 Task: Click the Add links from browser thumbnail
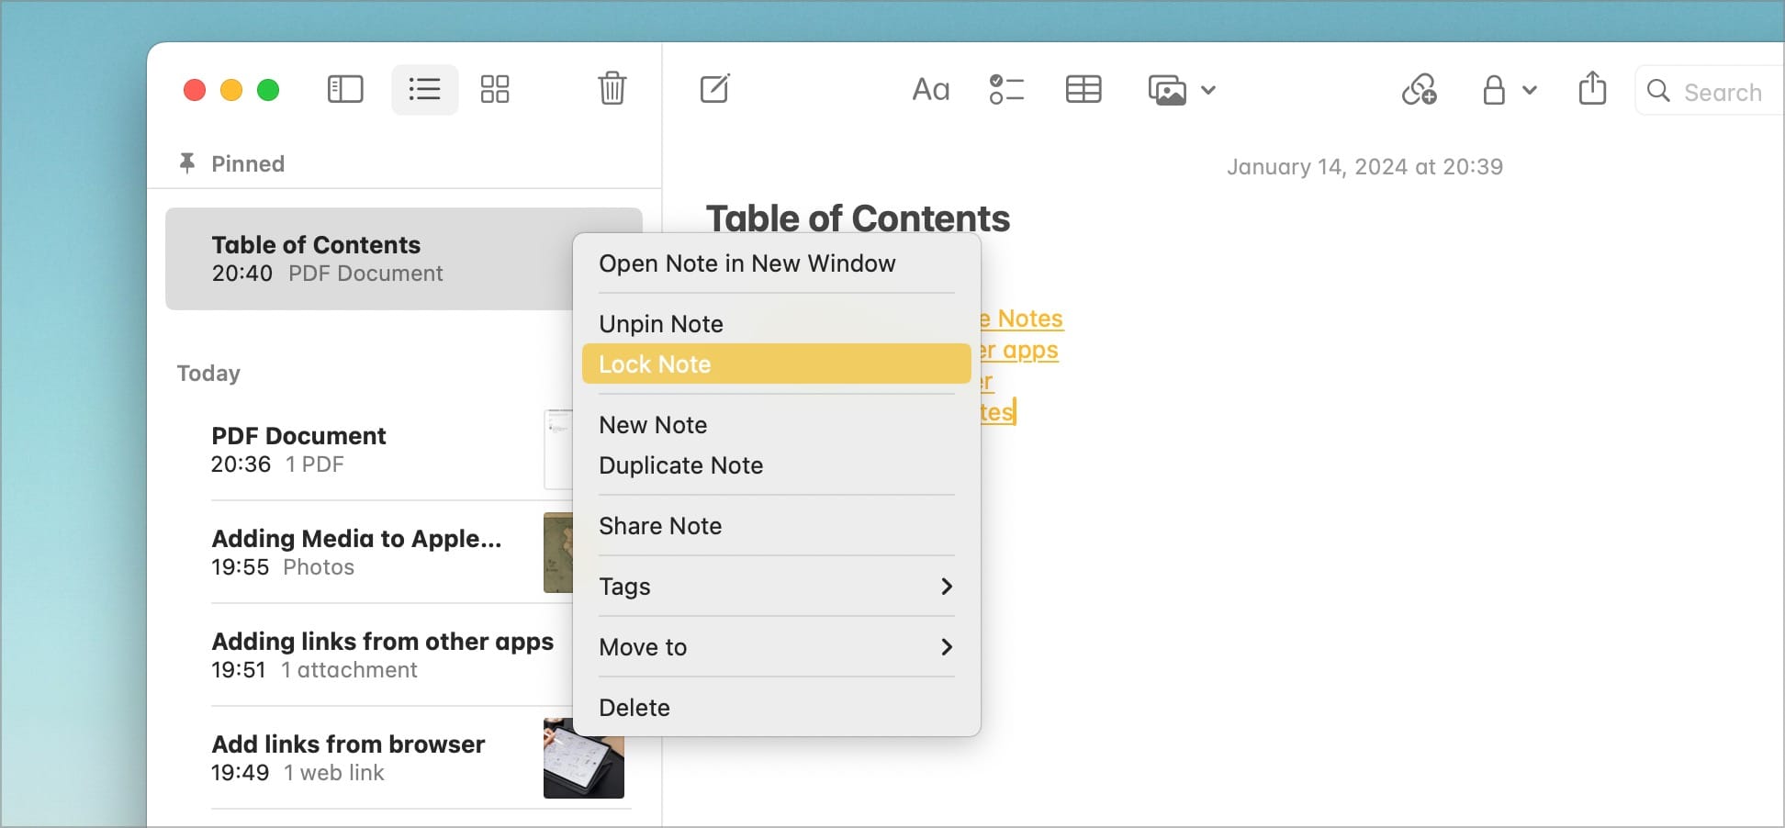pyautogui.click(x=583, y=758)
